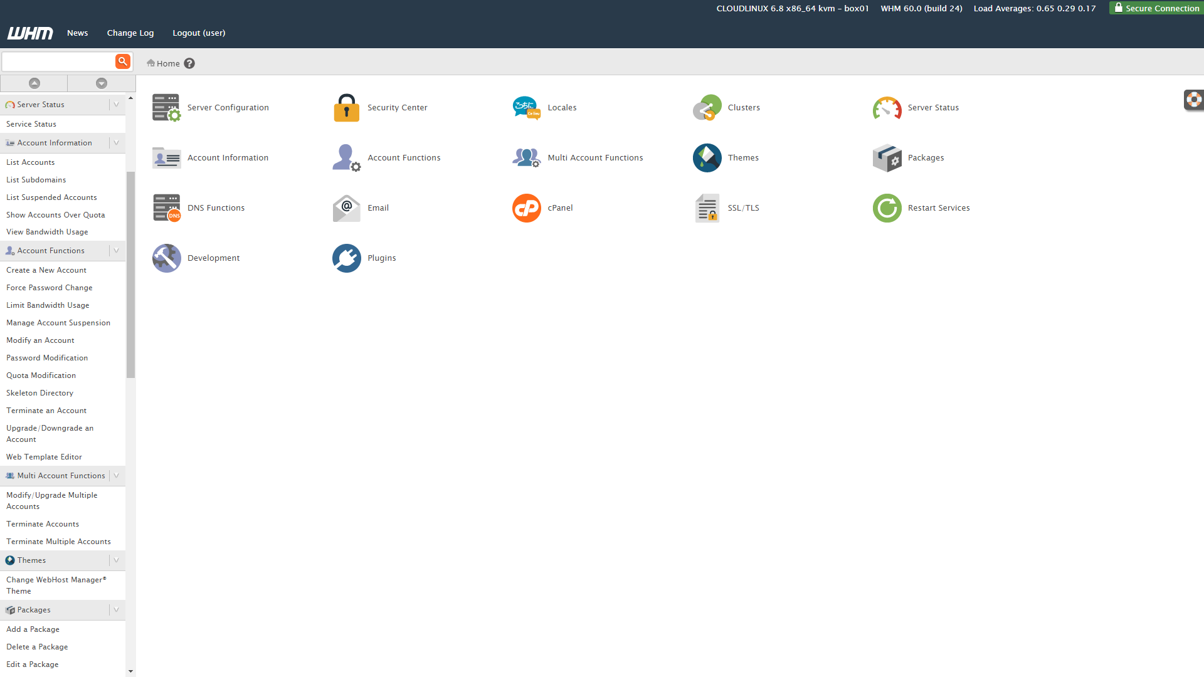The height and width of the screenshot is (677, 1204).
Task: Open the Restart Services green icon
Action: pos(887,208)
